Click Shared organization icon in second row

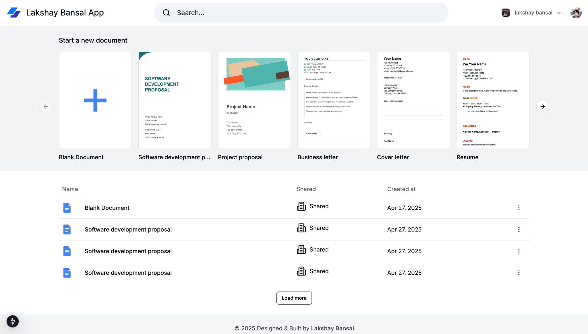[x=301, y=228]
